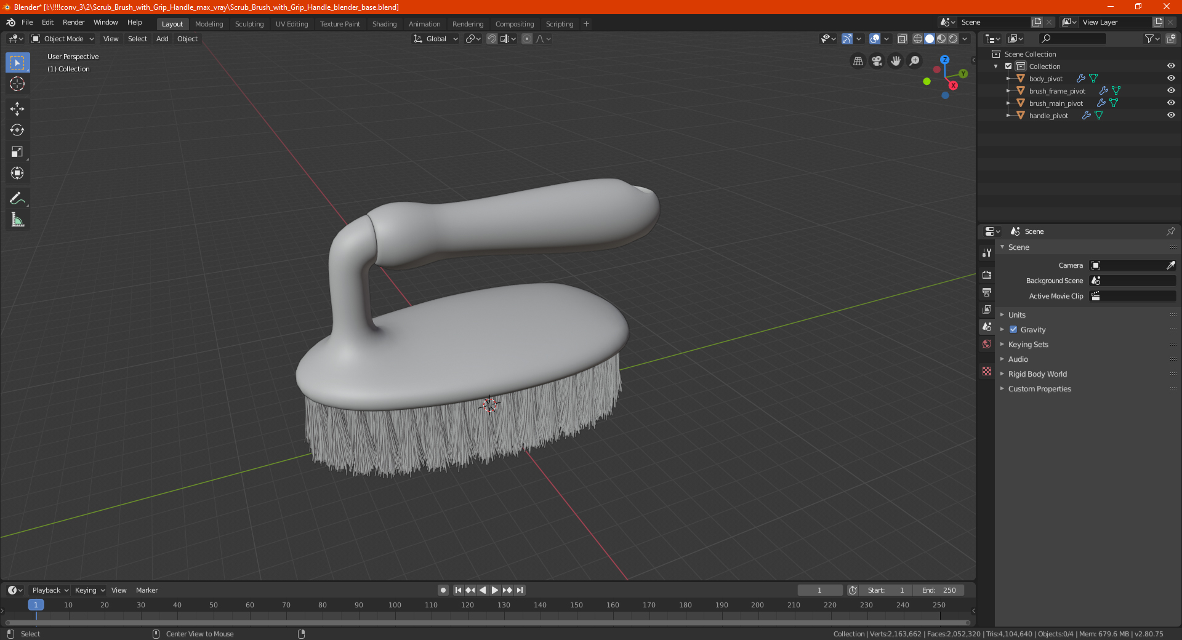Viewport: 1182px width, 640px height.
Task: Select wireframe viewport shading
Action: coord(917,39)
